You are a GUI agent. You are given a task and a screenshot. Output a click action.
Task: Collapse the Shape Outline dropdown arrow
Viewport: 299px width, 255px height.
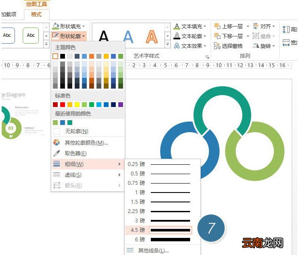pyautogui.click(x=84, y=36)
